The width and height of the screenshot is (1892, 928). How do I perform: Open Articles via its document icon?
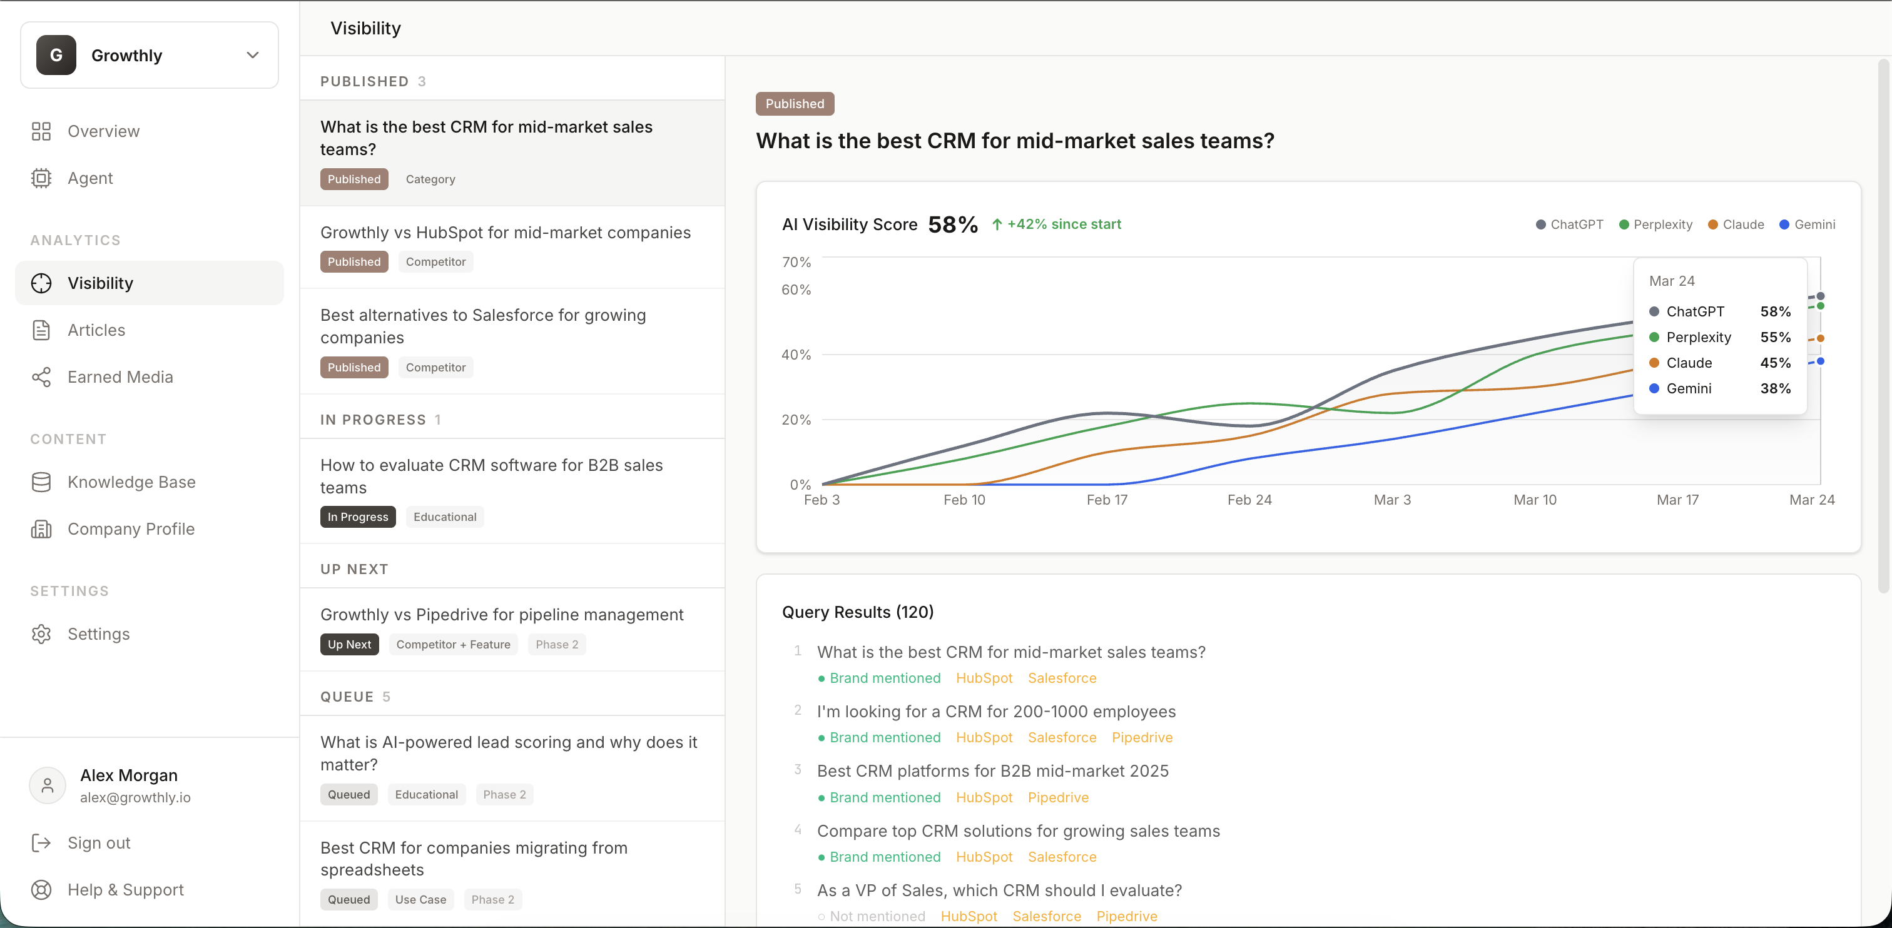pos(42,330)
